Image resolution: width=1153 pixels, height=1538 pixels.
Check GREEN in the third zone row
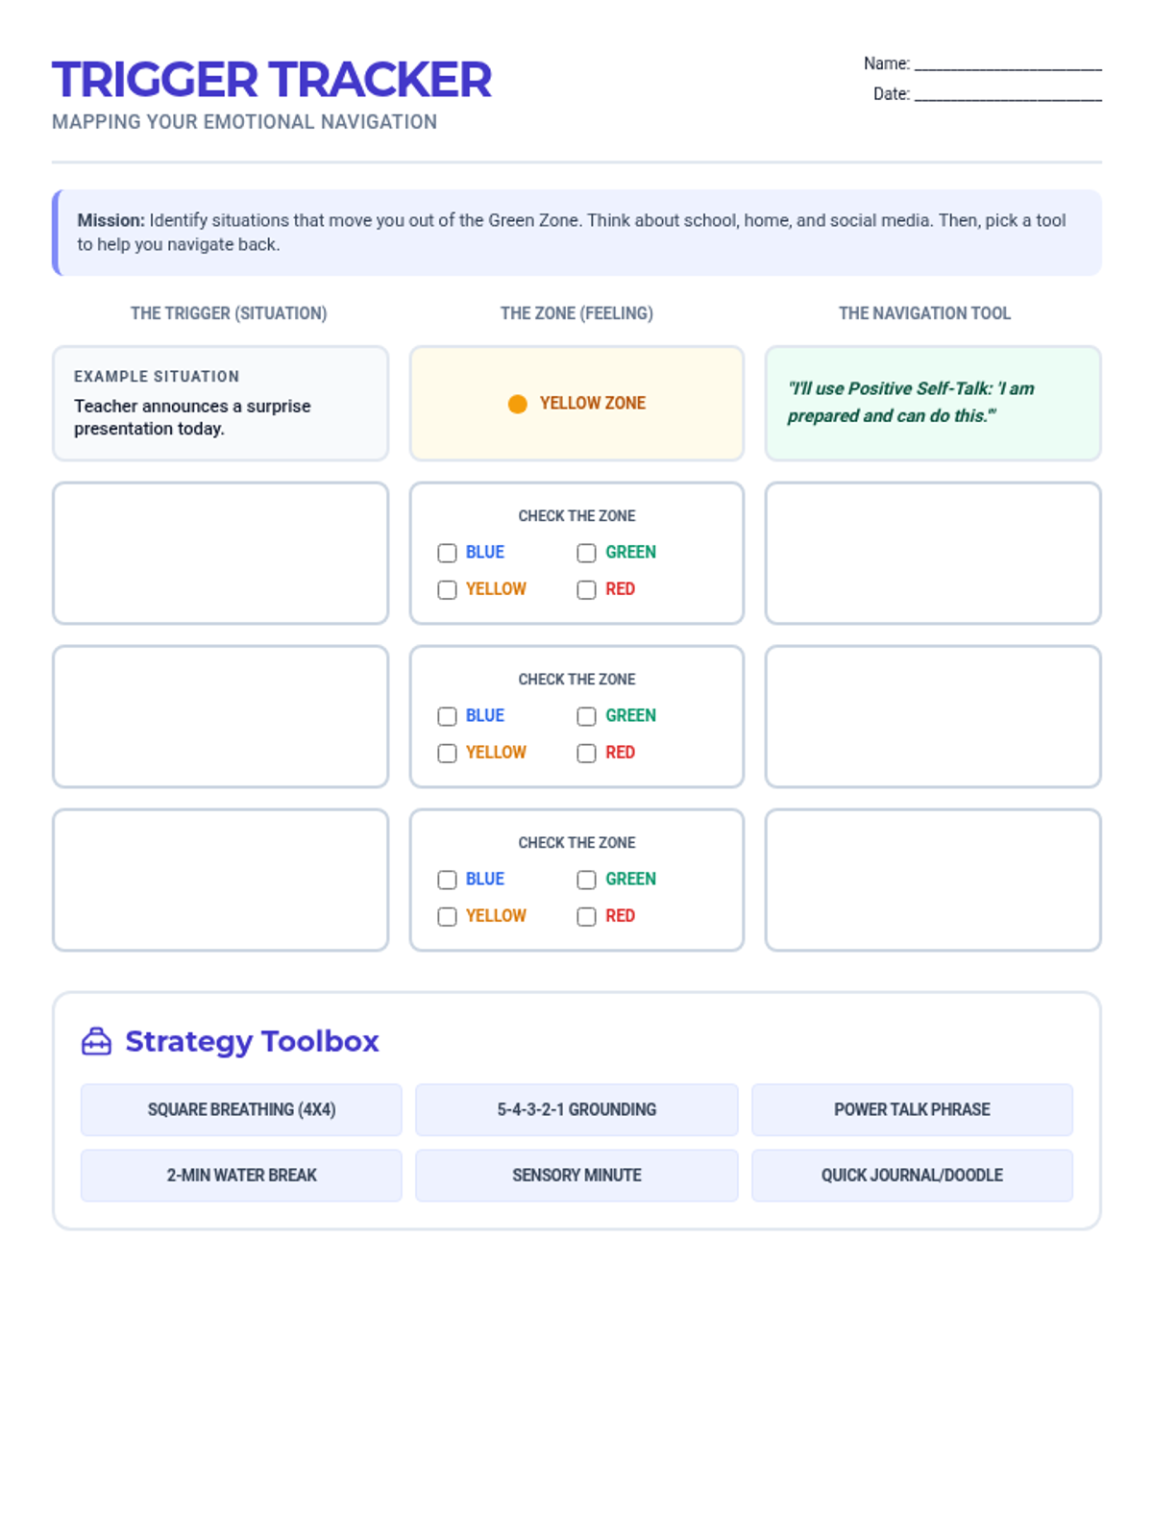[x=586, y=880]
